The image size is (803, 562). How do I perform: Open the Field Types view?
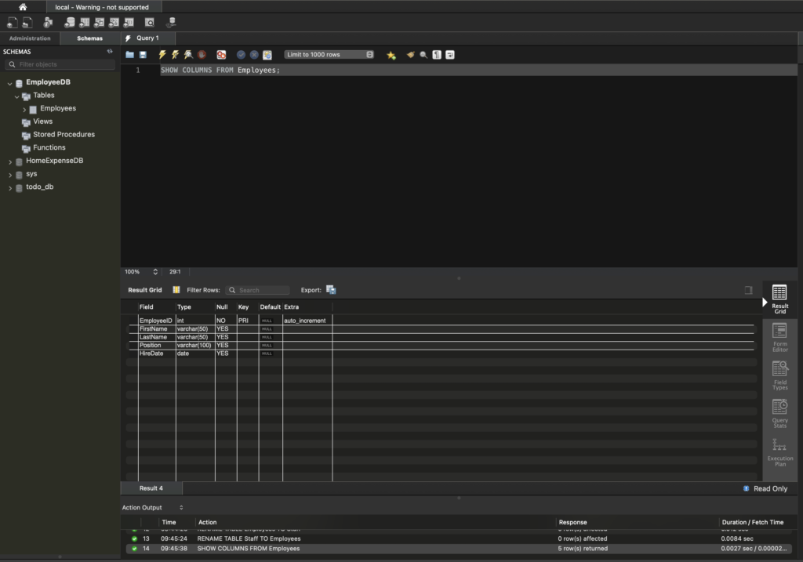779,375
